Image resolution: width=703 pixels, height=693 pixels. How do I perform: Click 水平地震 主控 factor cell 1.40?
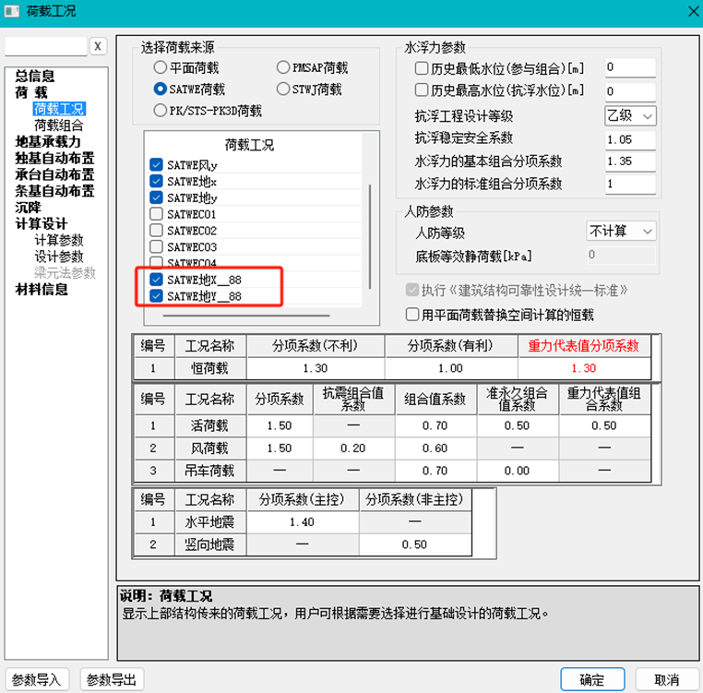[303, 522]
